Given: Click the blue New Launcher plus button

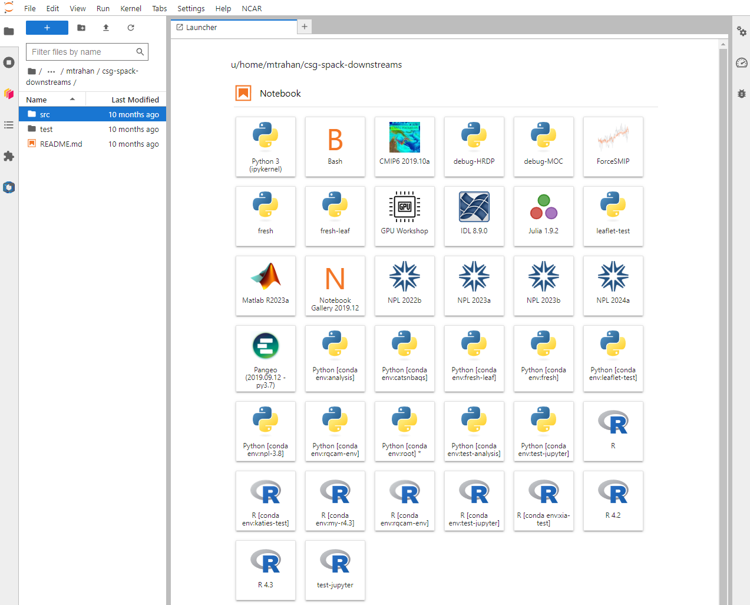Looking at the screenshot, I should 47,28.
